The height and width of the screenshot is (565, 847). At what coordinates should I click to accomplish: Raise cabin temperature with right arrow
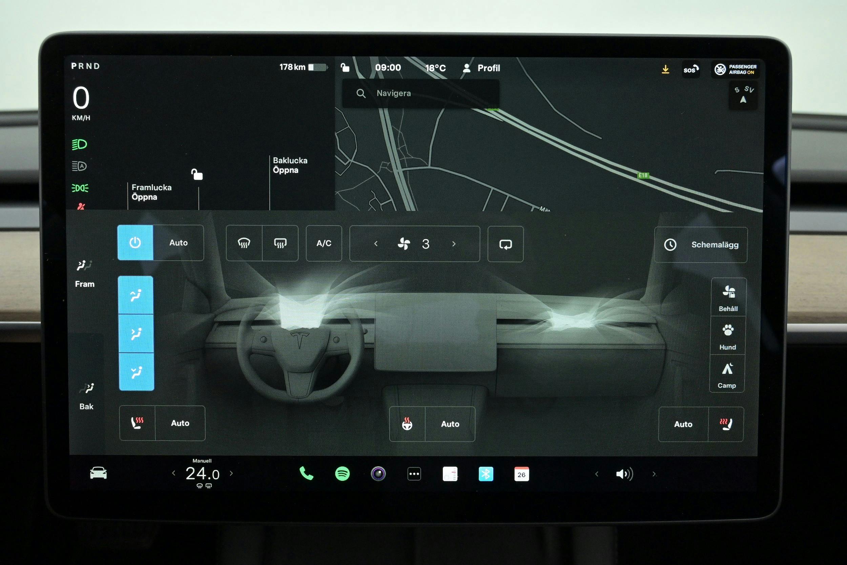point(231,473)
